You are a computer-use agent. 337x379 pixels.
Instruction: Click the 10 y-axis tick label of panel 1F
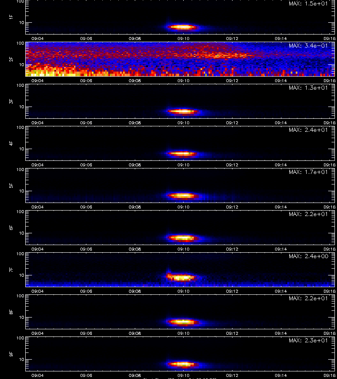click(x=21, y=22)
